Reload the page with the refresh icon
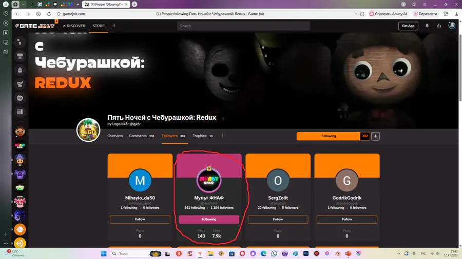The image size is (462, 259). click(49, 14)
